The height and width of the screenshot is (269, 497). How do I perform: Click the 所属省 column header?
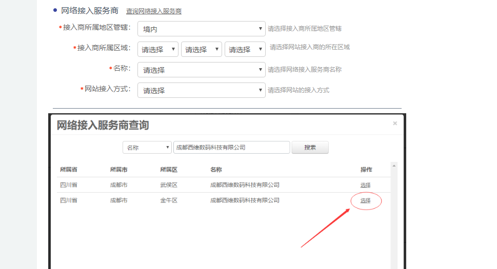click(69, 170)
